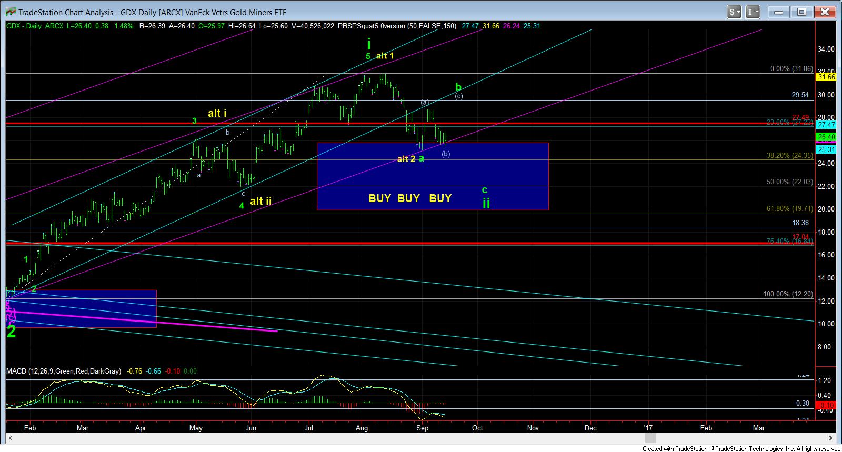Click the '50.00% (22.03)' Fibonacci label
Screen dimensions: 842x452
tap(790, 182)
